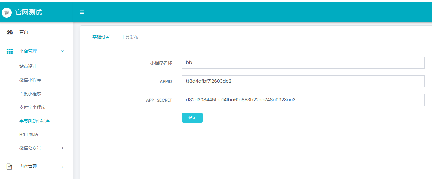Click the grid icon beside 平台管理
Viewport: 432px width, 179px height.
coord(10,51)
